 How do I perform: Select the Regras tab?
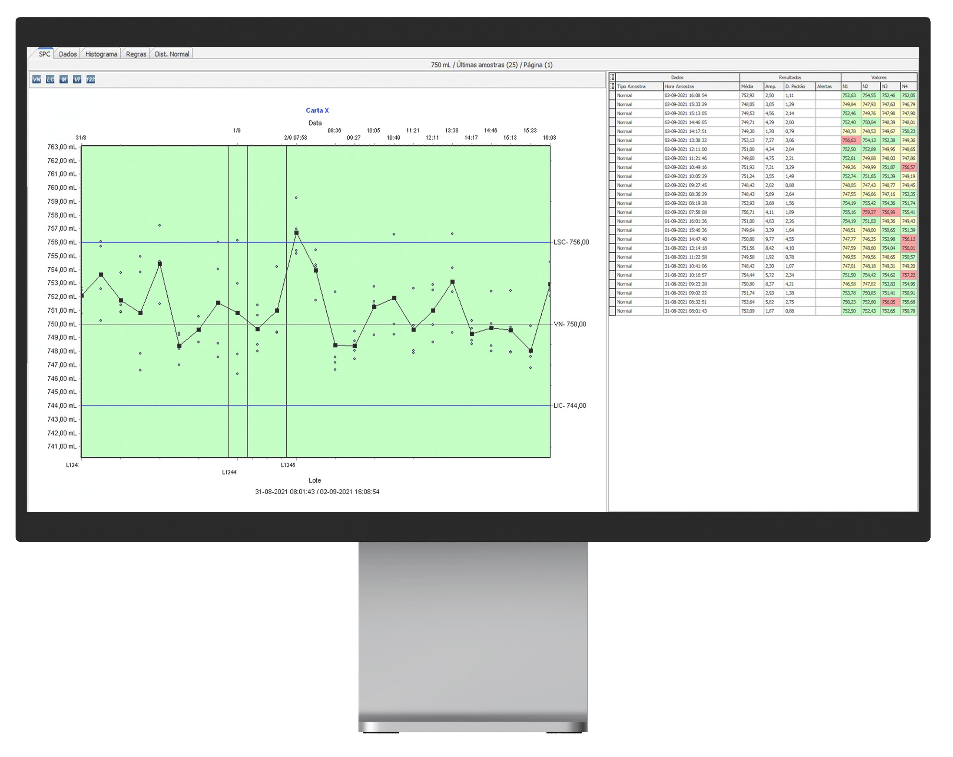pos(136,54)
